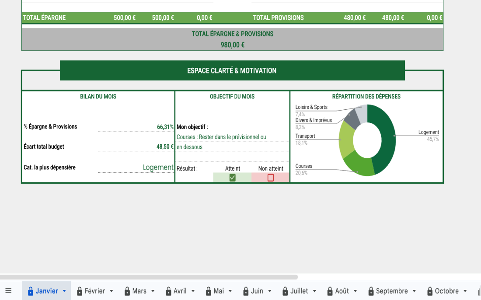Tick the red Non atteint checkbox
This screenshot has width=481, height=300.
click(270, 178)
